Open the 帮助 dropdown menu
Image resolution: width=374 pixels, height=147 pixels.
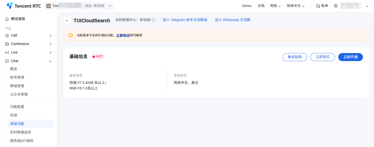click(x=275, y=6)
